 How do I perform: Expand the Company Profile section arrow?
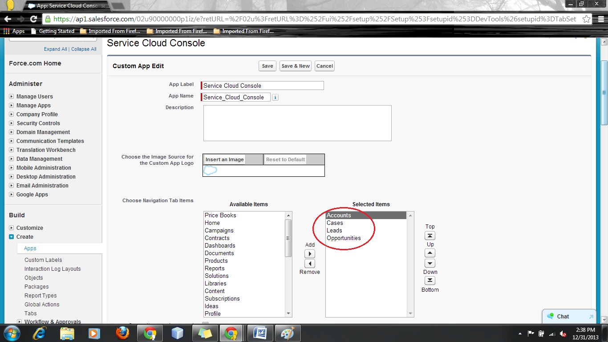click(12, 114)
